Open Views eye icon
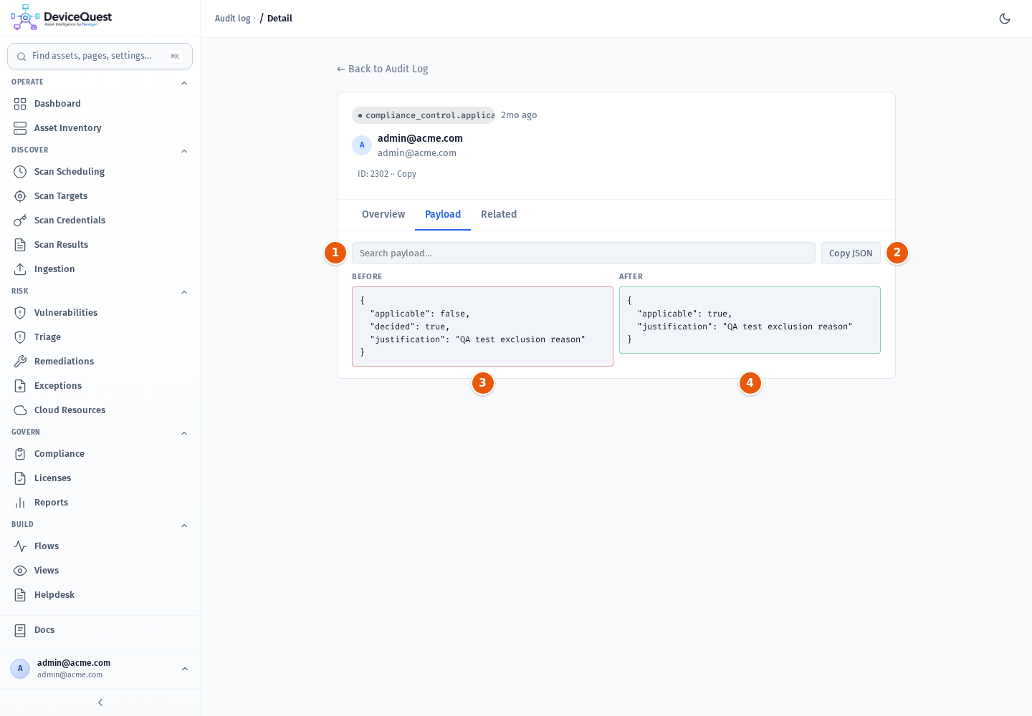This screenshot has height=716, width=1032. coord(20,571)
